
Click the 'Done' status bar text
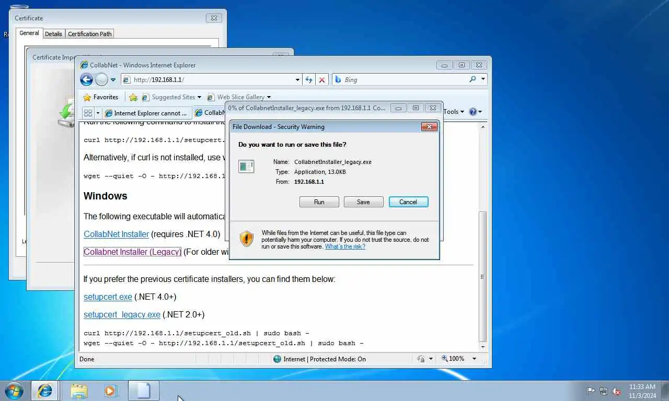point(87,359)
